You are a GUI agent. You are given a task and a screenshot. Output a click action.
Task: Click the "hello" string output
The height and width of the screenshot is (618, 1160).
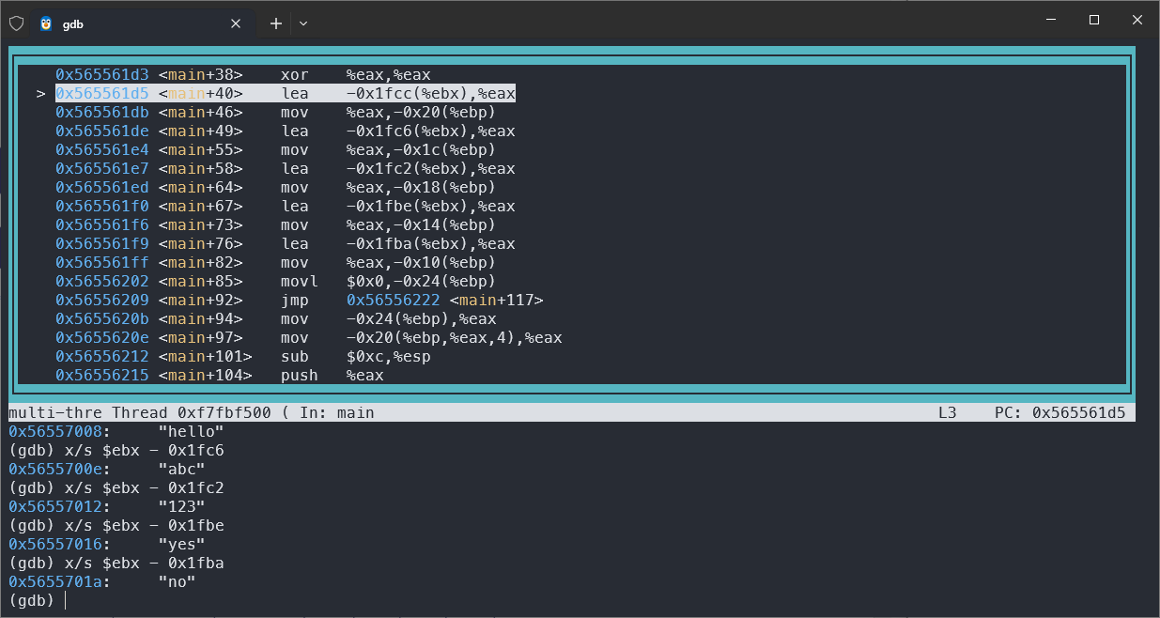[x=191, y=432]
